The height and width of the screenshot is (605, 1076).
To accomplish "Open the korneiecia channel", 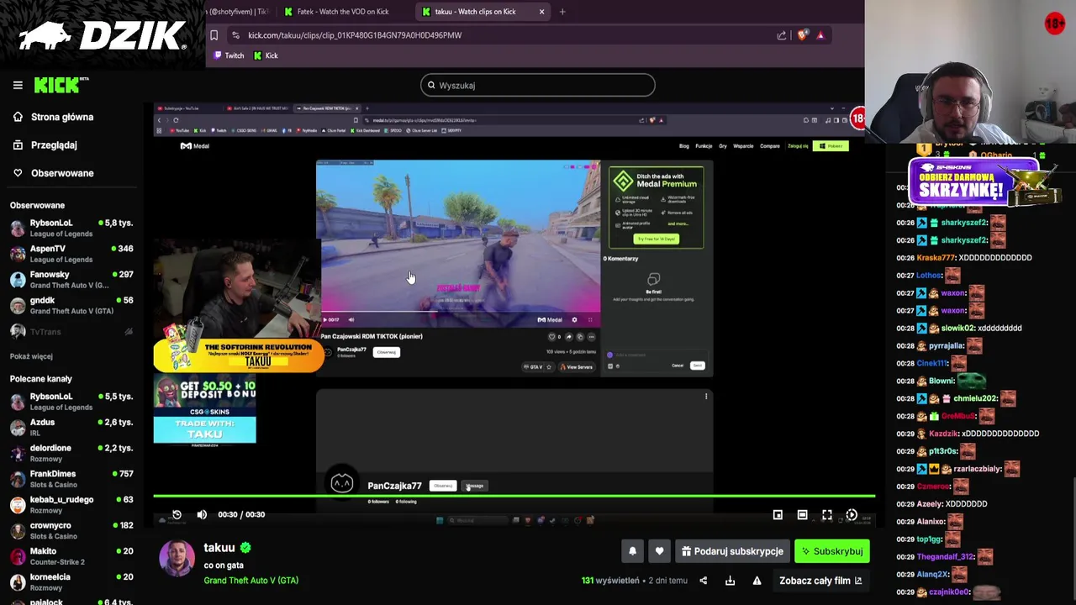I will tap(71, 581).
